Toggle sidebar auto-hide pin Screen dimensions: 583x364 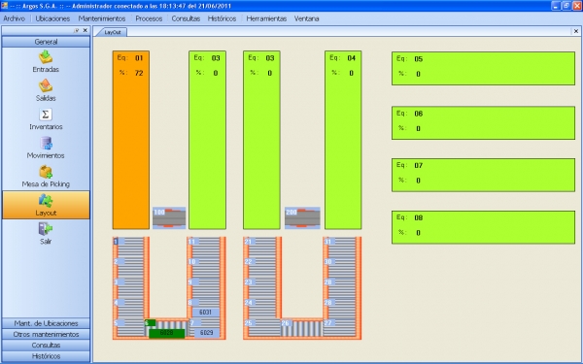click(77, 31)
